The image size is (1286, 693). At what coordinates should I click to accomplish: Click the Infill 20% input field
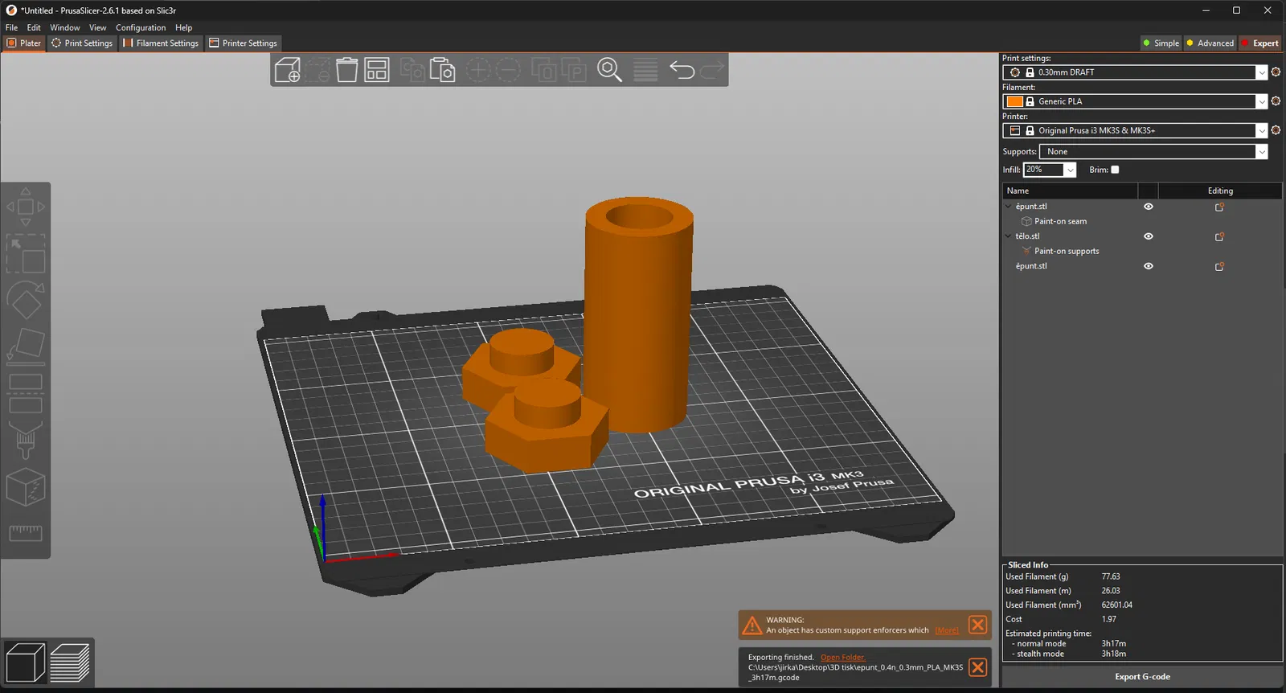(x=1044, y=170)
